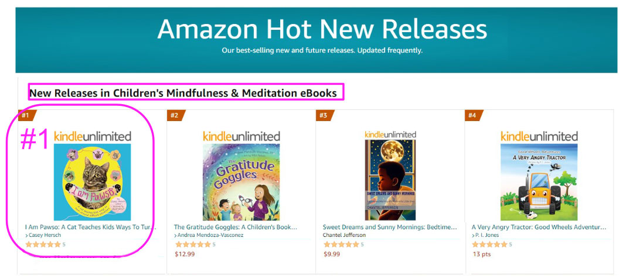Click the $9.99 price for Sweet Dreams
This screenshot has height=279, width=633.
click(x=332, y=254)
